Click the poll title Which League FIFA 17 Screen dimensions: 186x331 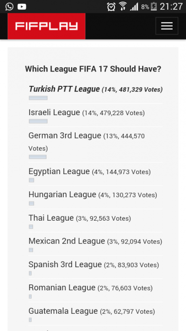click(93, 69)
